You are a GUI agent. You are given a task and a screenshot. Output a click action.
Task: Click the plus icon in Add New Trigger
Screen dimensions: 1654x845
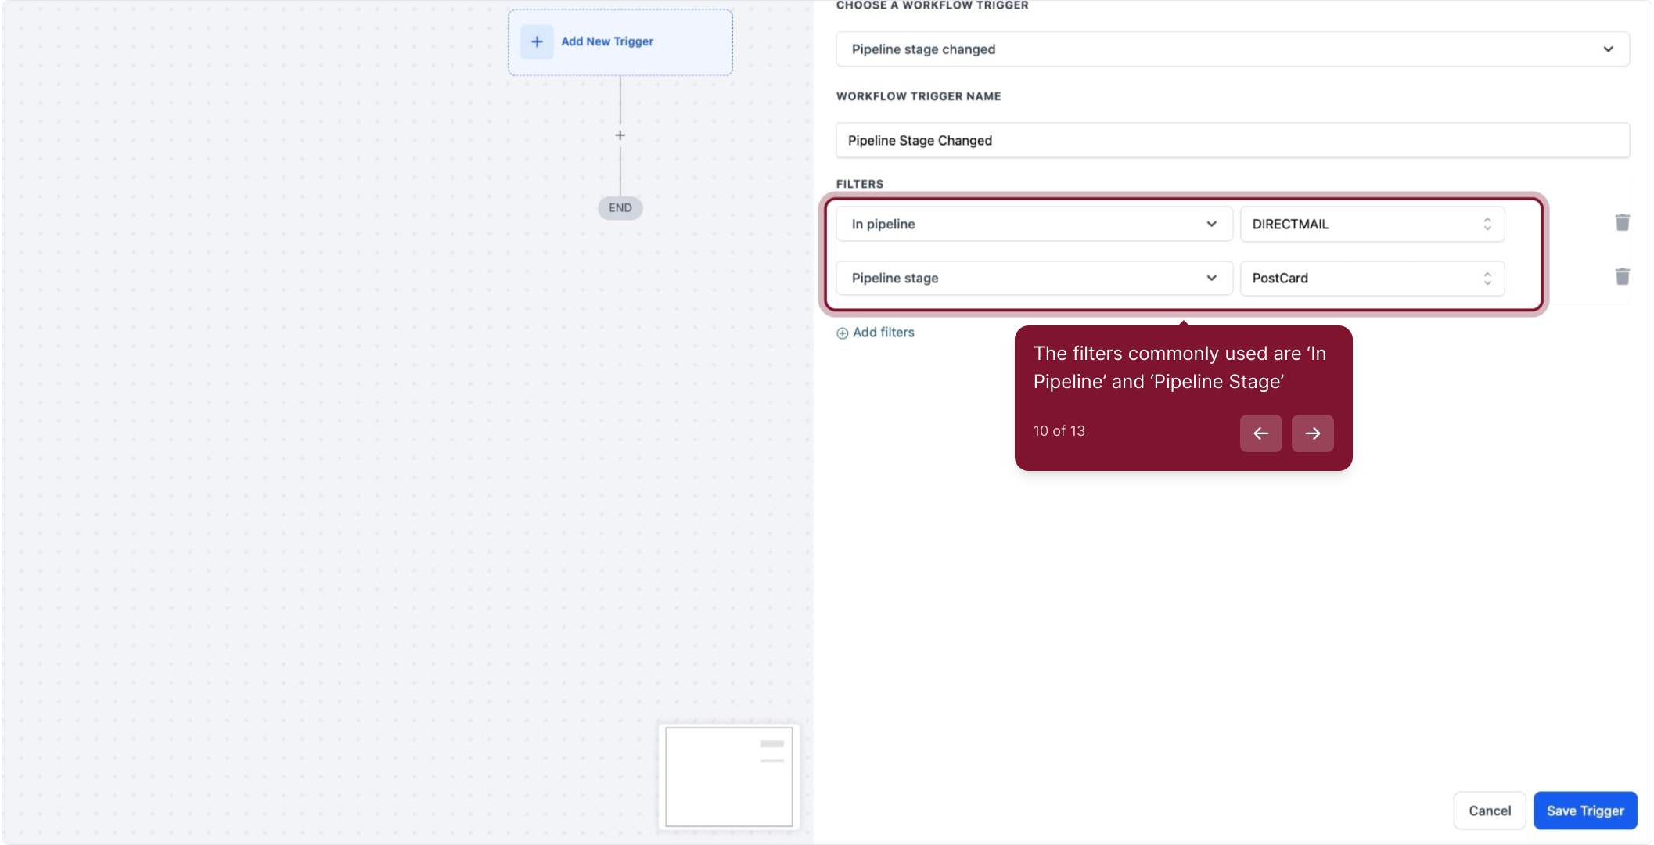coord(537,41)
